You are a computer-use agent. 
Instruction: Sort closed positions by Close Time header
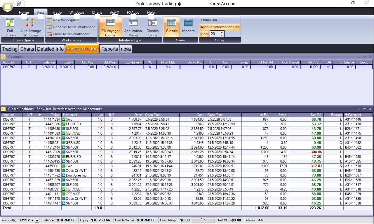point(224,115)
